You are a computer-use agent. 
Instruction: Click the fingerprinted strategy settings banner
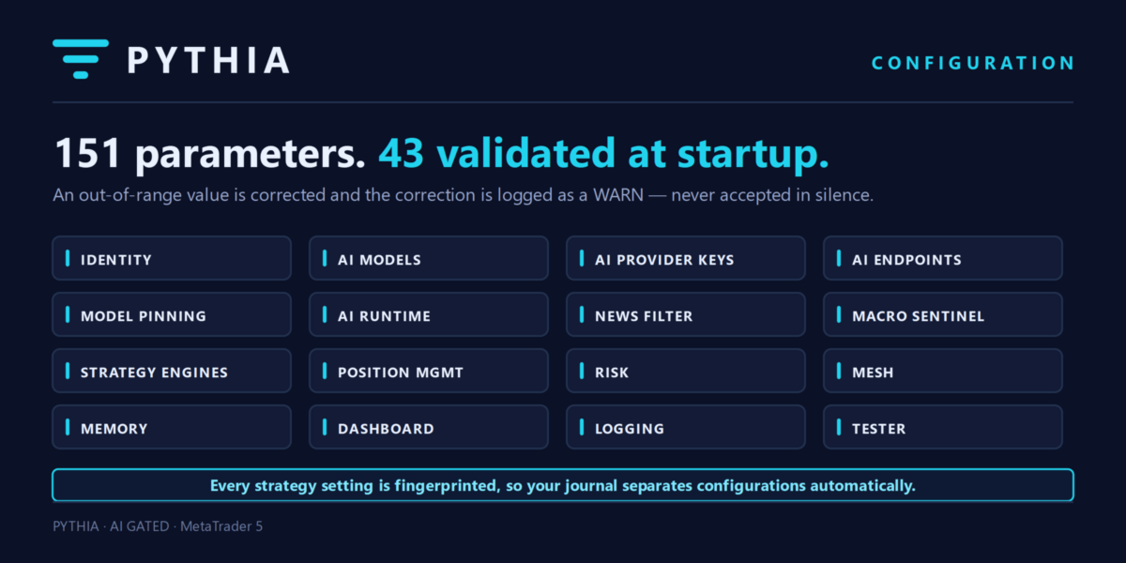563,485
